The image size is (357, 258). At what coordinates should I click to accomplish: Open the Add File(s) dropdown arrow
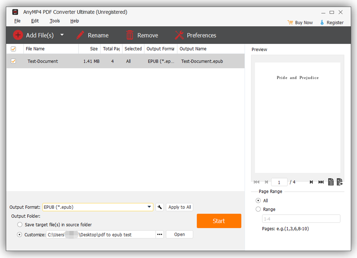tap(62, 35)
